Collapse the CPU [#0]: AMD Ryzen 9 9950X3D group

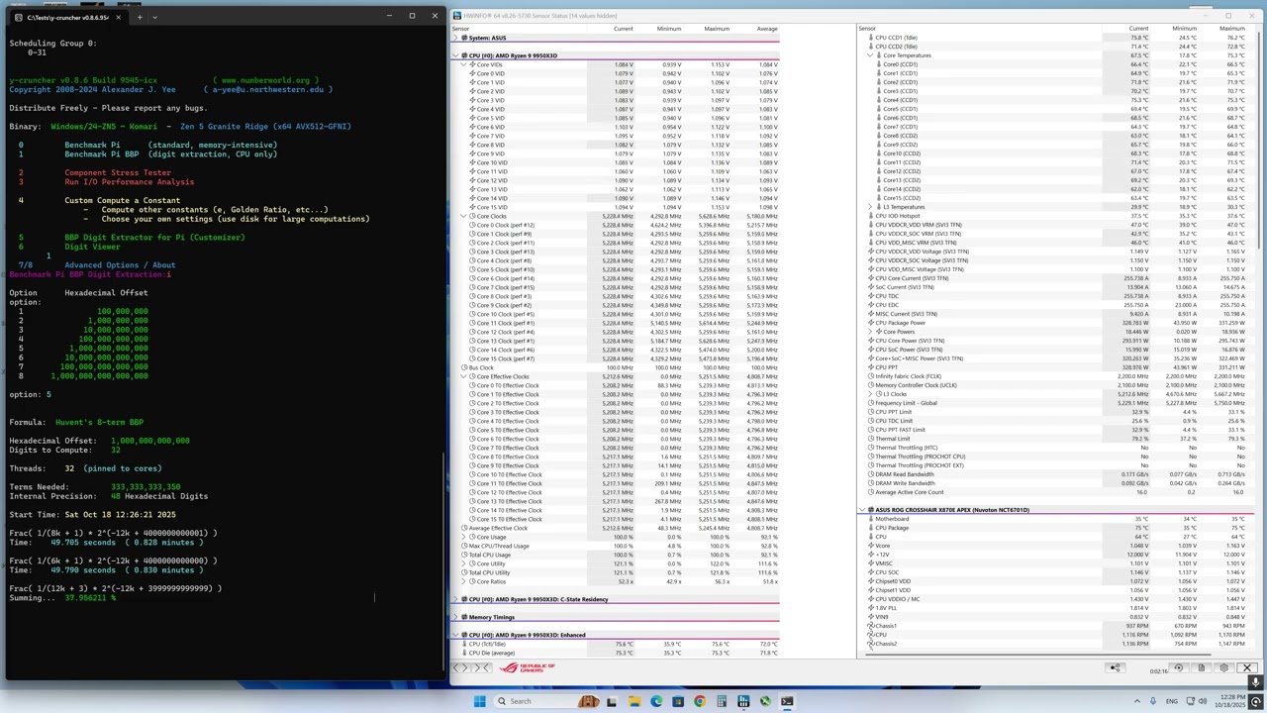(x=456, y=55)
